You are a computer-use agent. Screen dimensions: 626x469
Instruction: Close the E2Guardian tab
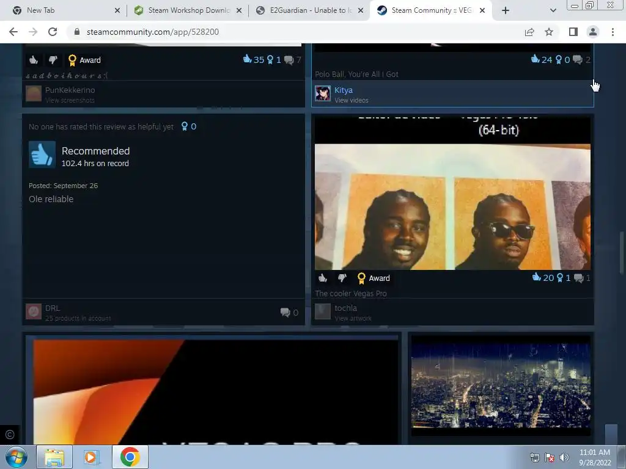point(361,10)
